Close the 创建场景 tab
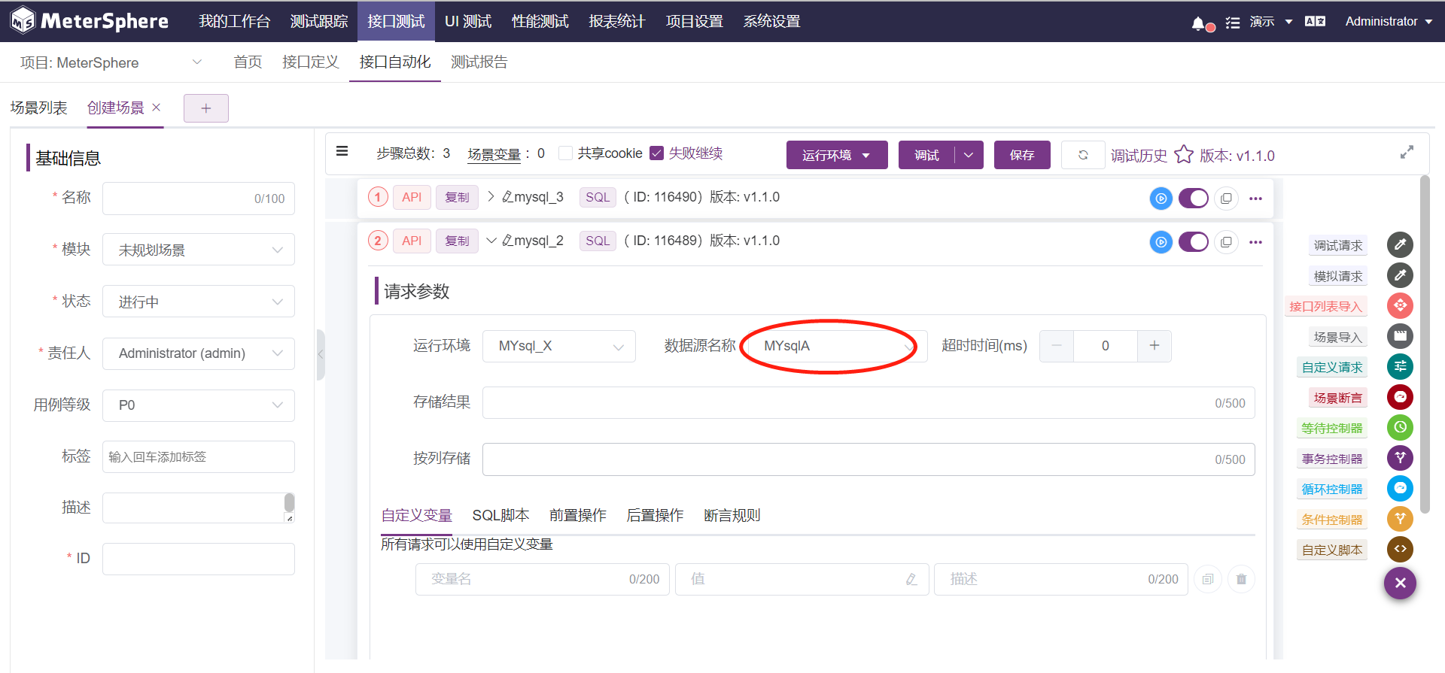This screenshot has height=673, width=1445. coord(157,108)
